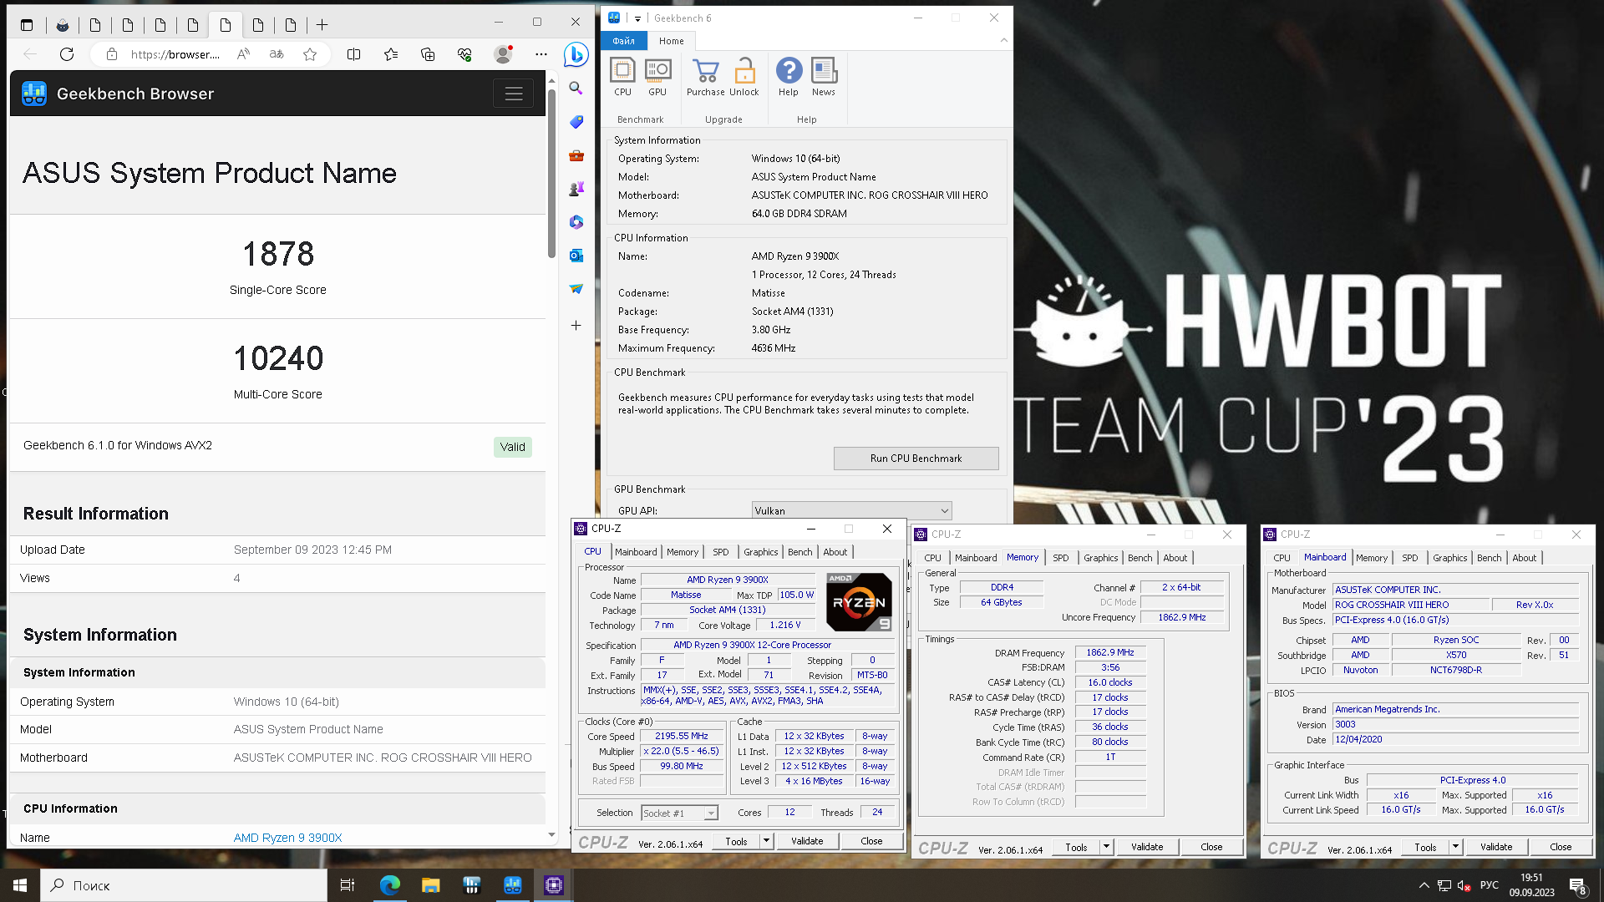
Task: Show hidden system tray icons
Action: point(1424,885)
